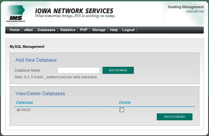Open the Help page

[x=114, y=30]
